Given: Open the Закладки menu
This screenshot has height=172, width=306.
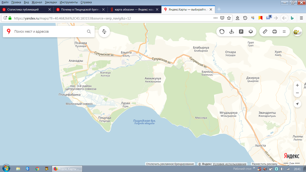Looking at the screenshot, I should pos(51,2).
